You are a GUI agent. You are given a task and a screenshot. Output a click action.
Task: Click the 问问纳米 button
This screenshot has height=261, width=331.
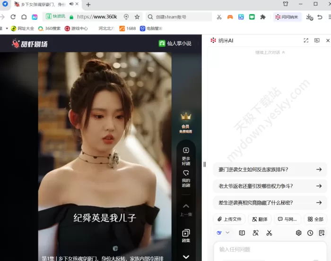tap(287, 17)
